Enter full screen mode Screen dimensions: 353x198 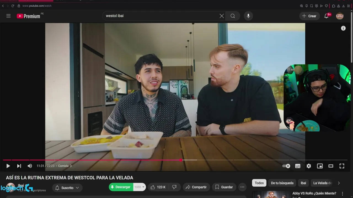tap(342, 166)
